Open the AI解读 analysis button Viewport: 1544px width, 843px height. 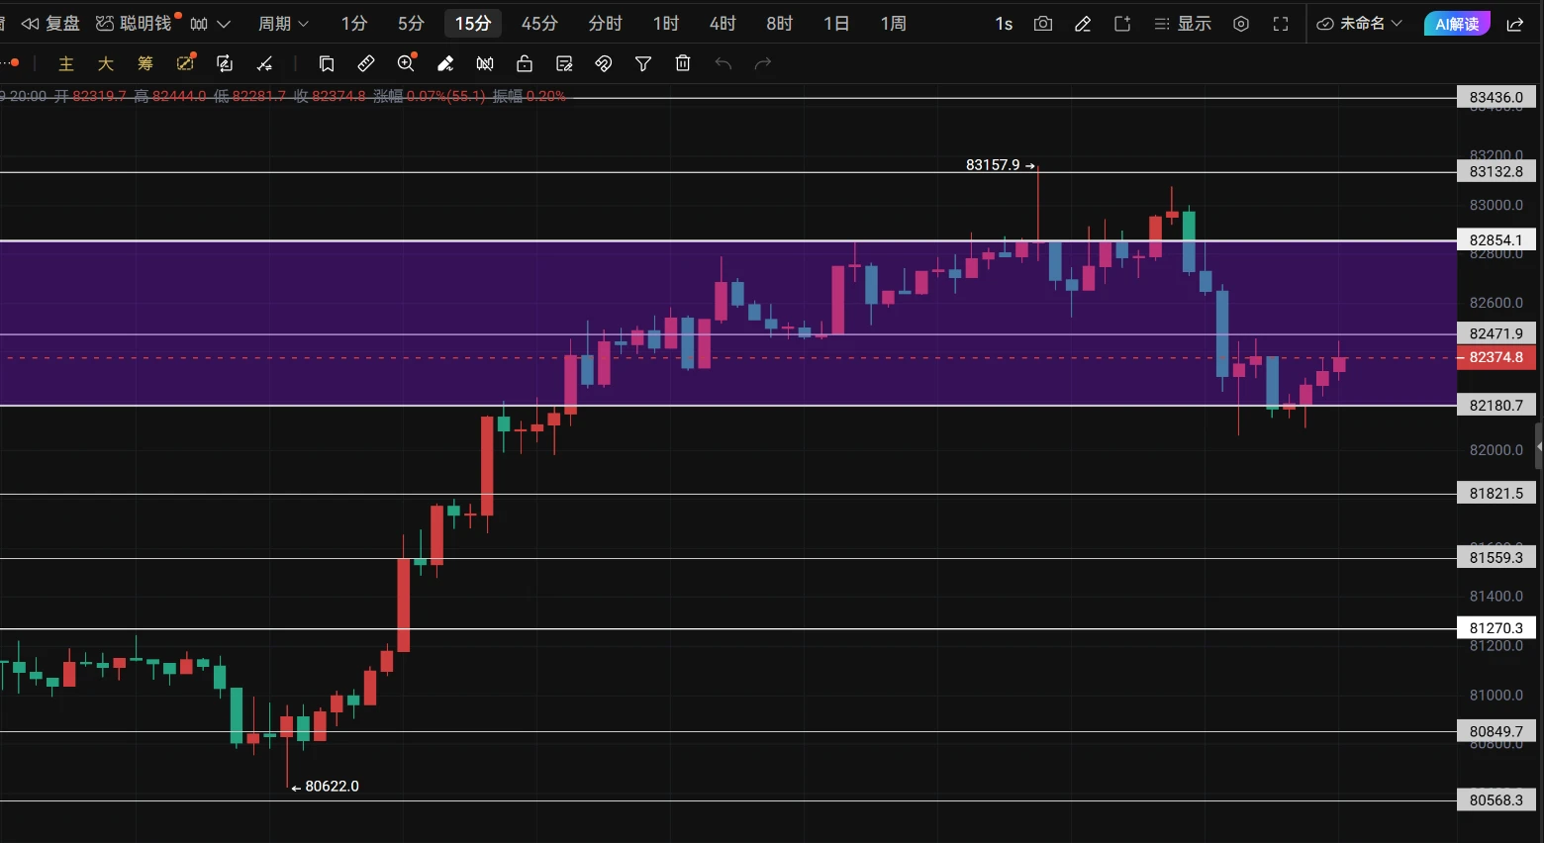(x=1457, y=24)
